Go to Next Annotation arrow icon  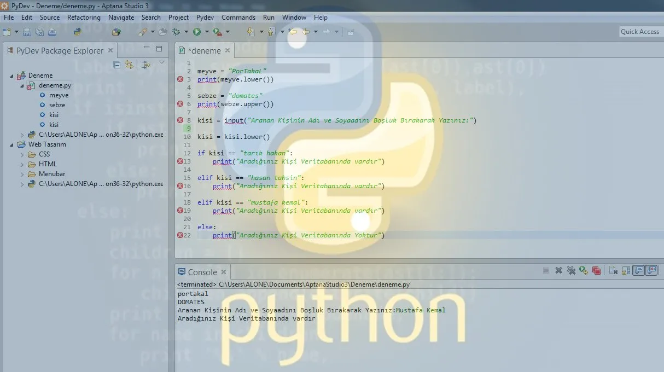click(250, 32)
